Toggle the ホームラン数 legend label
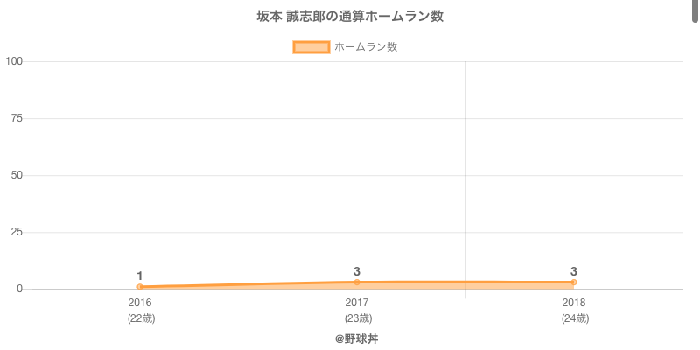Viewport: 700px width, 350px height. click(x=366, y=47)
